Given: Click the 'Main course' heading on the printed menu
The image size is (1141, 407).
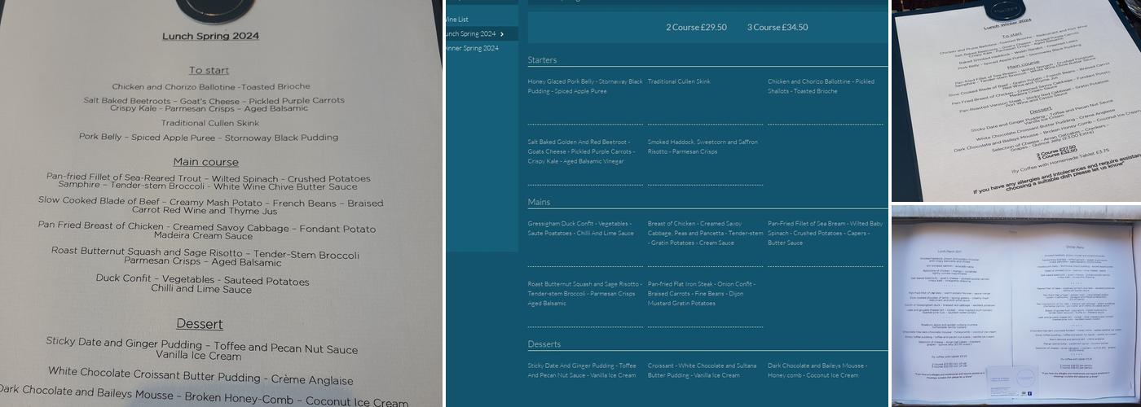Looking at the screenshot, I should click(x=205, y=162).
